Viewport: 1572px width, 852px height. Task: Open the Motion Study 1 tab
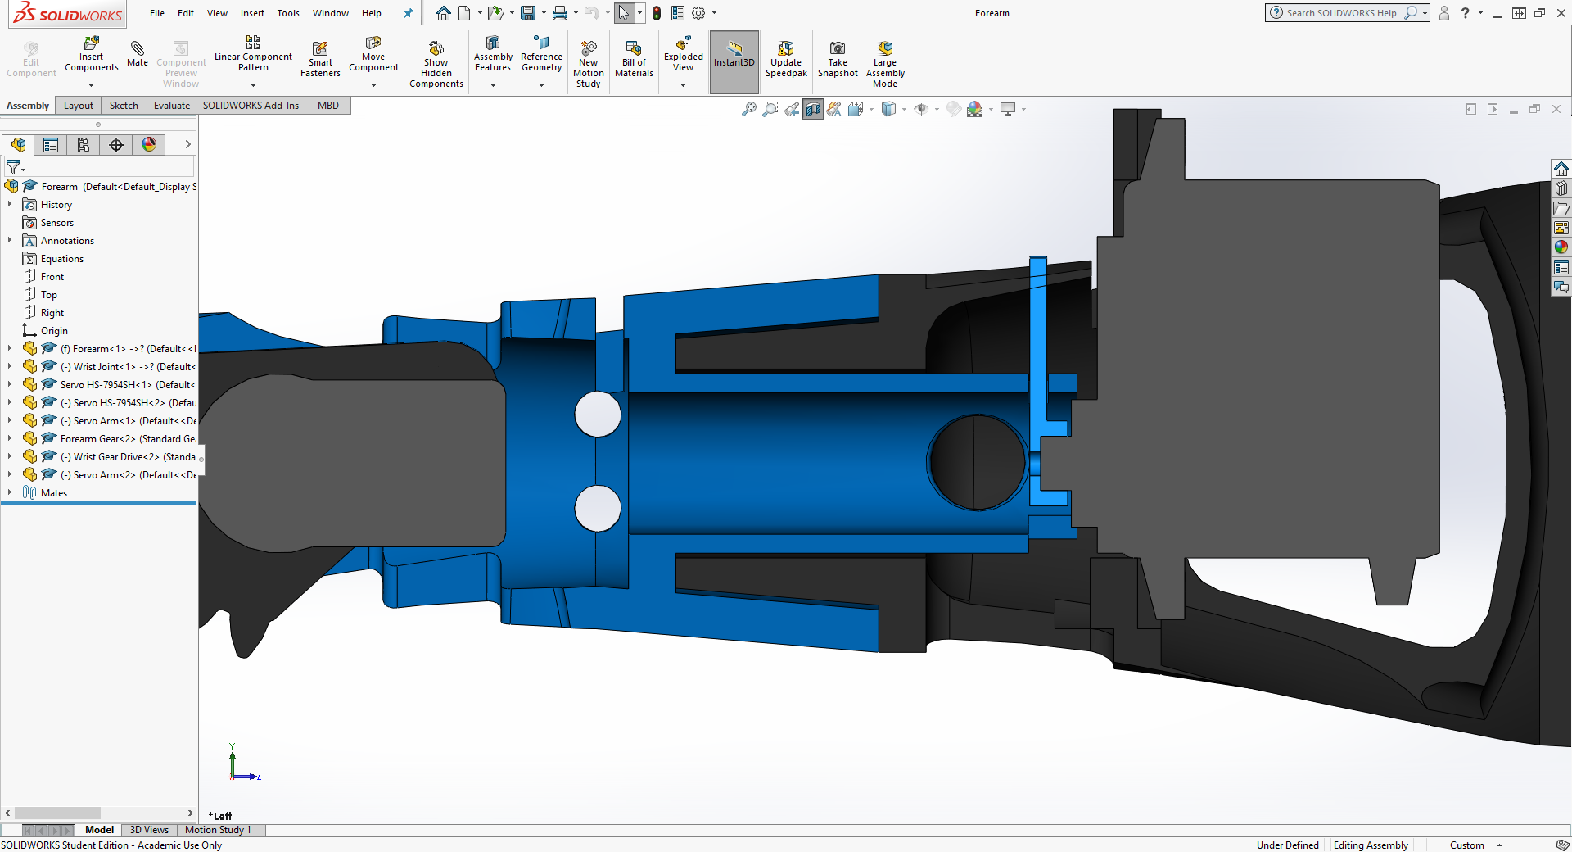tap(218, 830)
